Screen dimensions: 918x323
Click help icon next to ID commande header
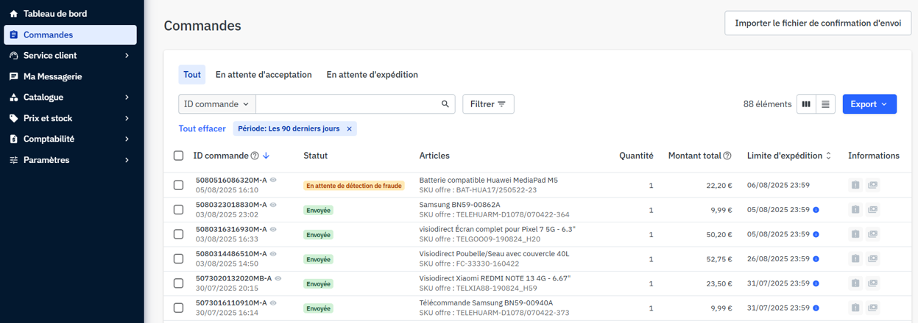click(255, 156)
